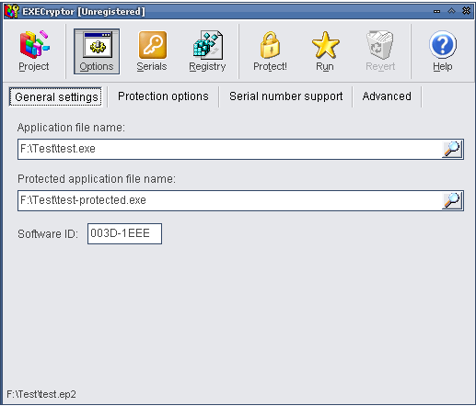Open Help question mark icon
Screen dimensions: 476x406
(443, 45)
